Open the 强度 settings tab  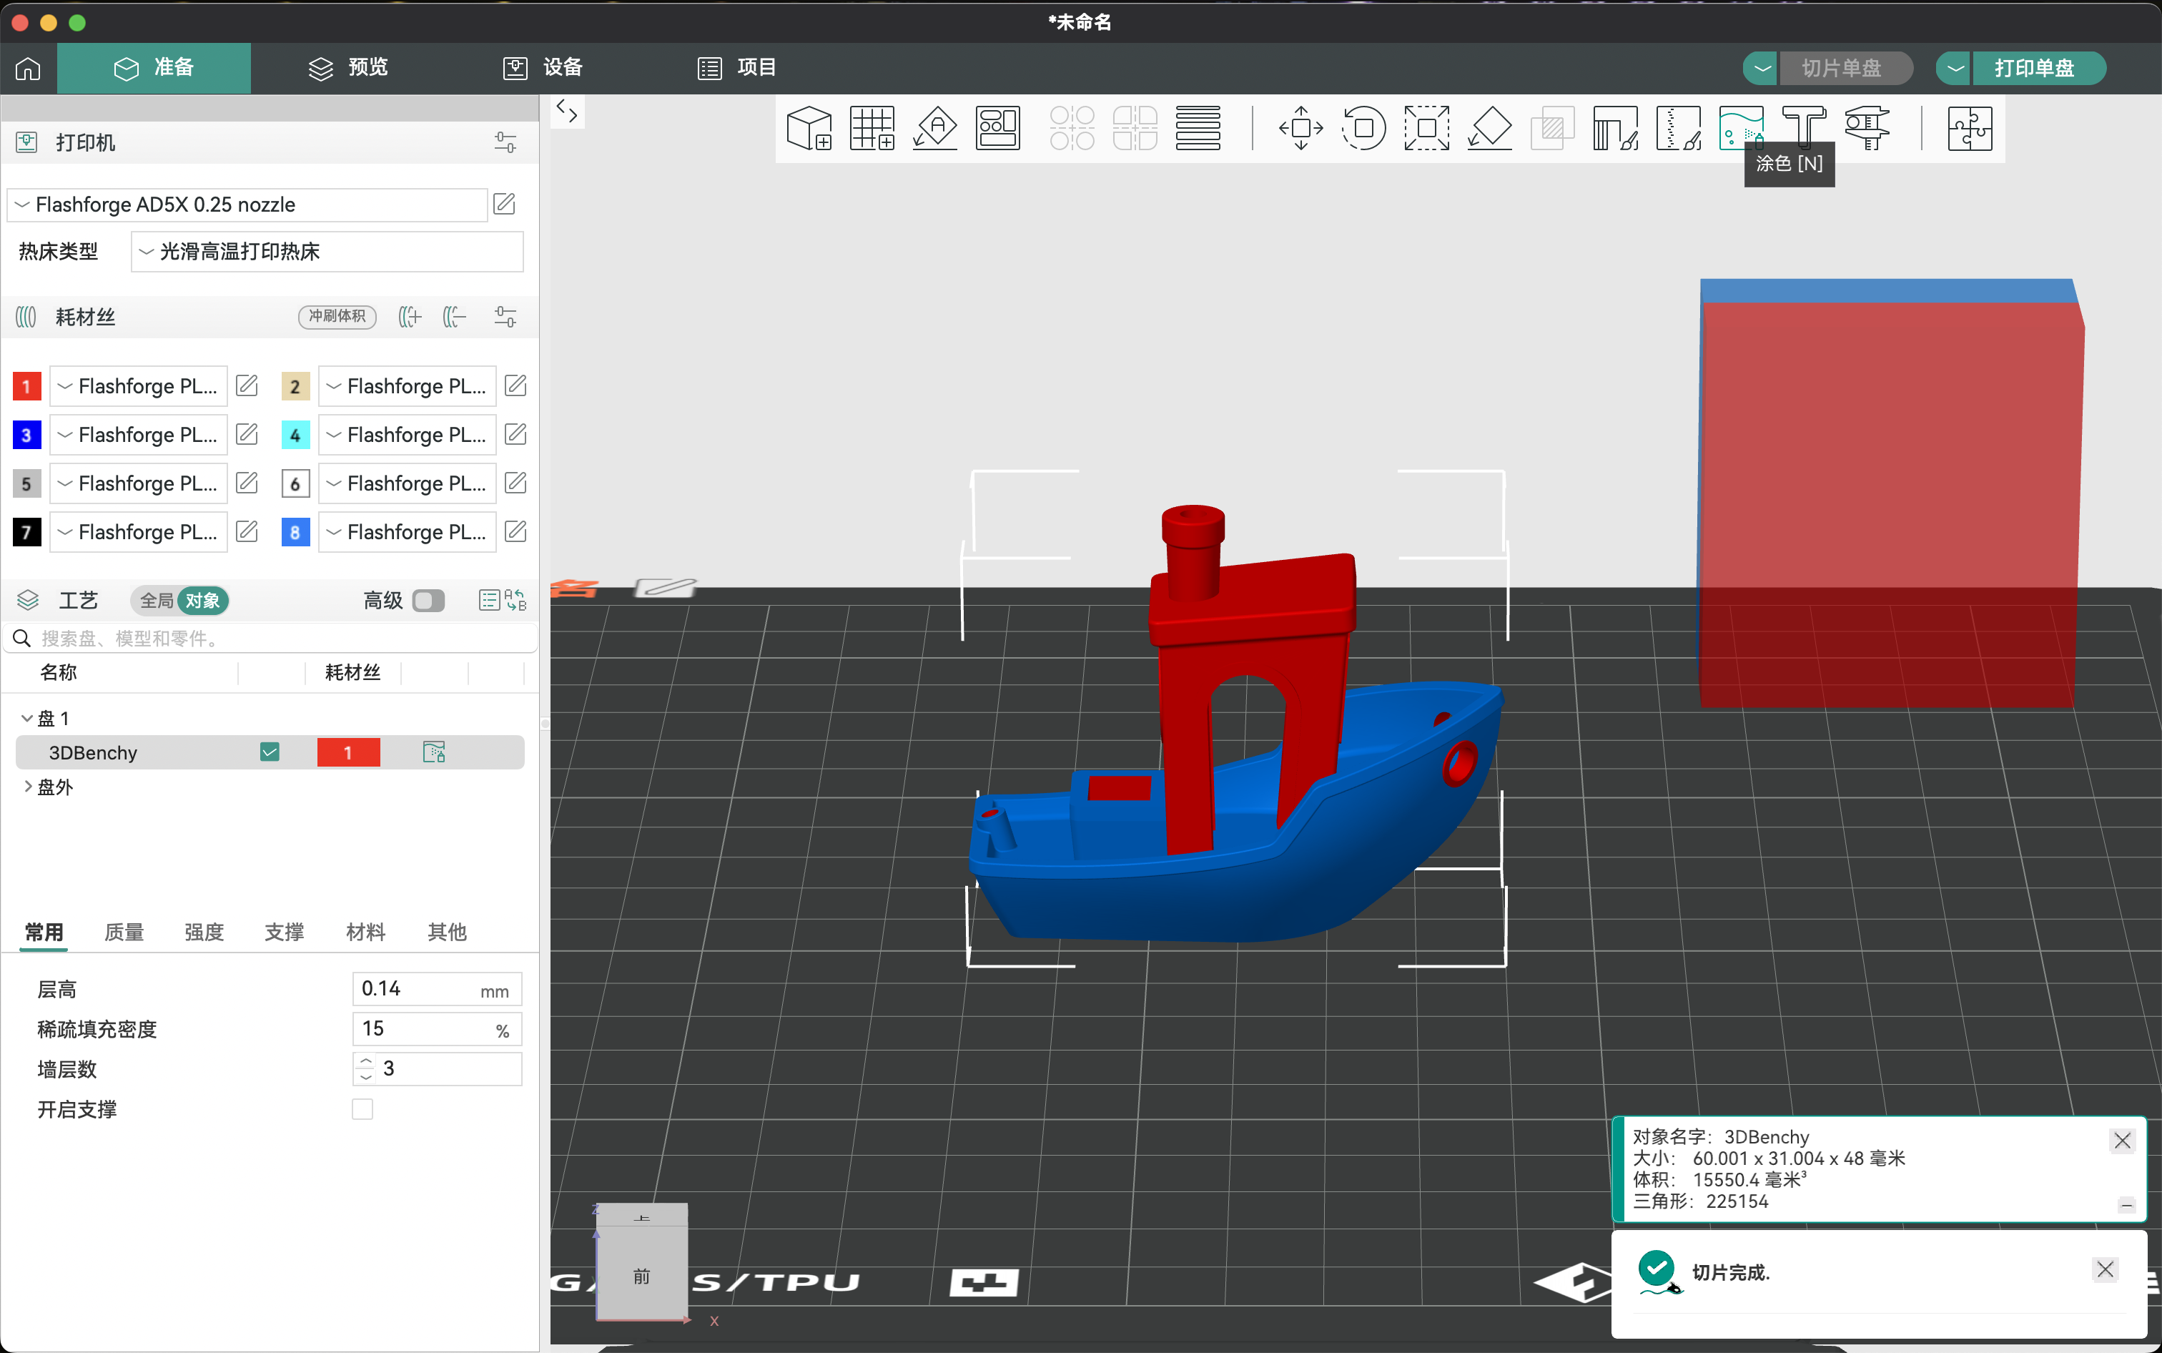[x=204, y=933]
